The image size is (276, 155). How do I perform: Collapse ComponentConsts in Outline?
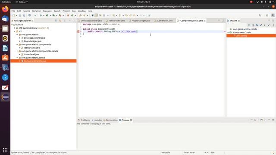[x=228, y=33]
